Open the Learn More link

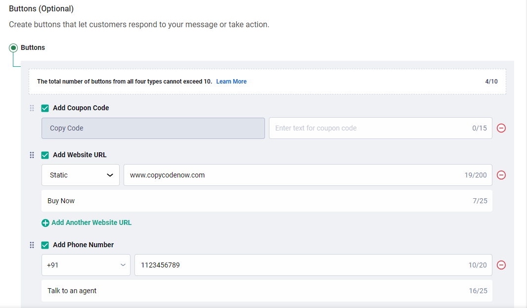[x=231, y=81]
